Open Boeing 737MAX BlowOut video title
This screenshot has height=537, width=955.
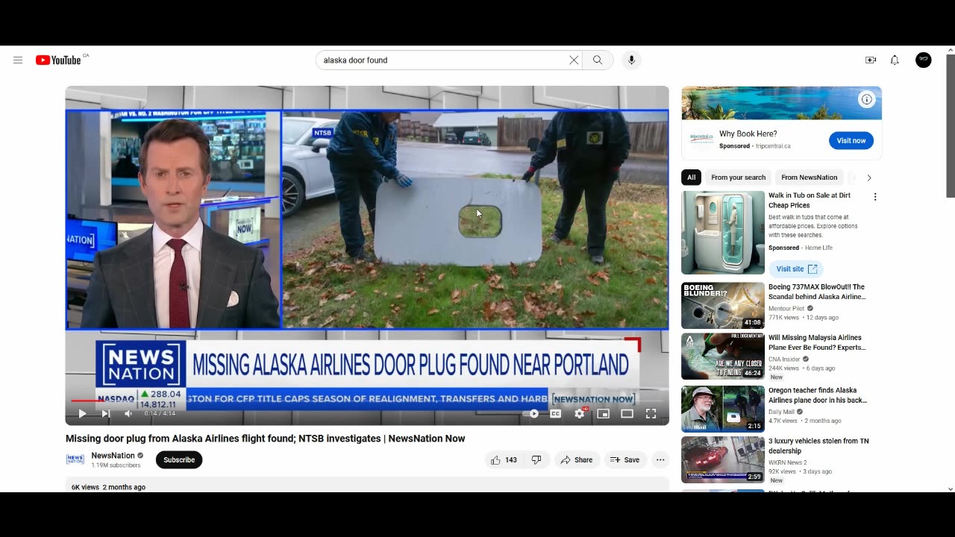817,292
